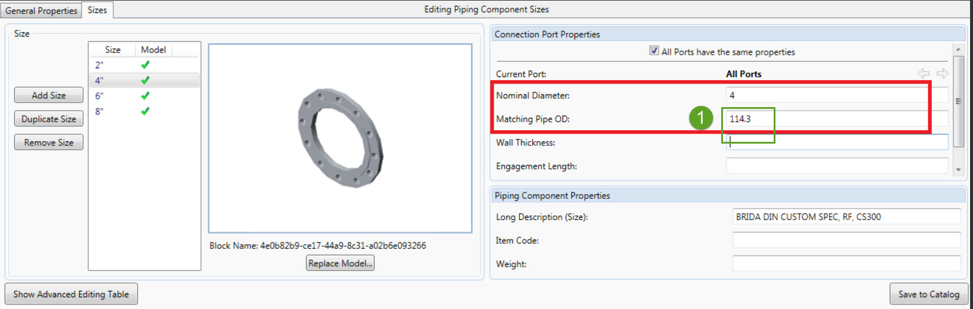Image resolution: width=973 pixels, height=309 pixels.
Task: Select the 8" size row
Action: 144,111
